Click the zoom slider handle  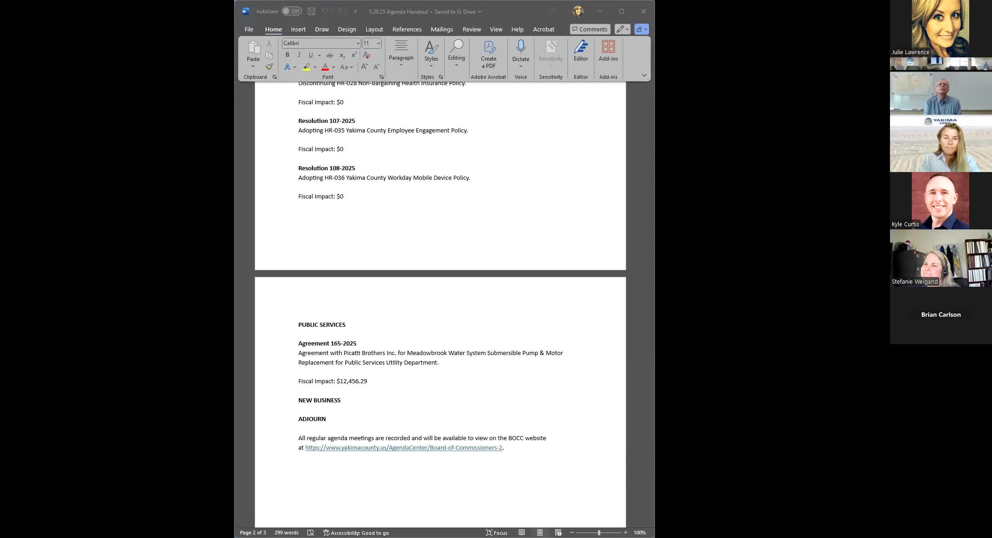point(599,533)
